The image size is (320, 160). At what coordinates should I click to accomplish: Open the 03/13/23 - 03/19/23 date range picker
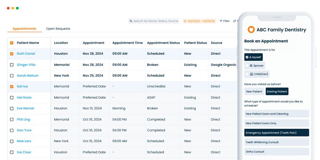[x=201, y=21]
